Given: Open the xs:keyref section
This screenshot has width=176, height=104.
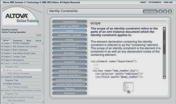Looking at the screenshot, I should point(70,62).
